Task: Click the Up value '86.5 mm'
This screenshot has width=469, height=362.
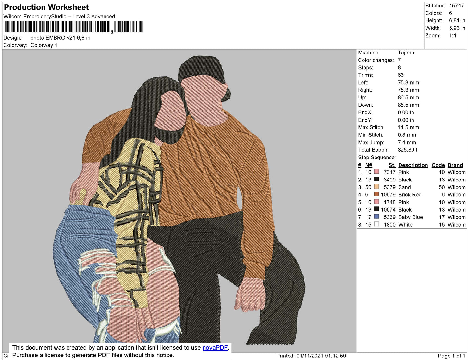Action: pos(408,97)
